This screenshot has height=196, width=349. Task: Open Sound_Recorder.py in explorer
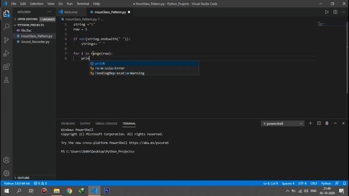[x=35, y=42]
